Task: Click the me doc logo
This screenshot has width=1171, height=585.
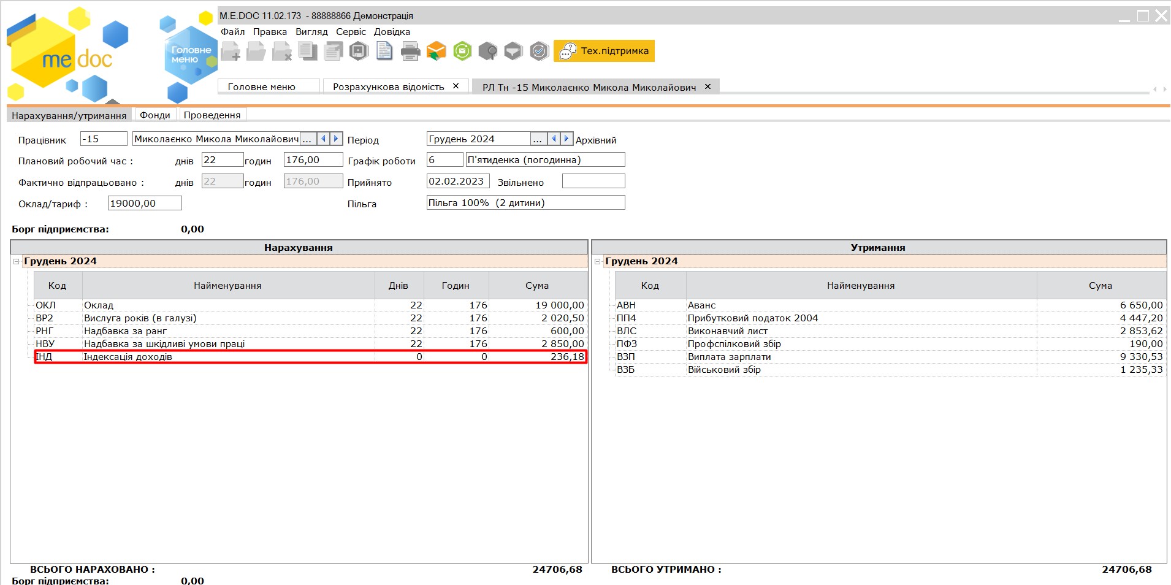Action: 67,55
